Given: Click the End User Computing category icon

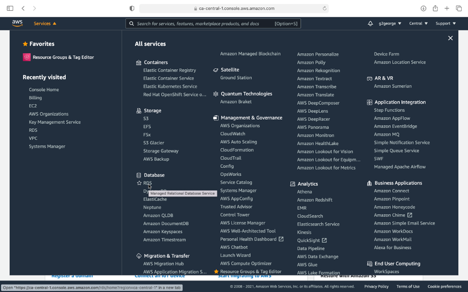Looking at the screenshot, I should [369, 264].
